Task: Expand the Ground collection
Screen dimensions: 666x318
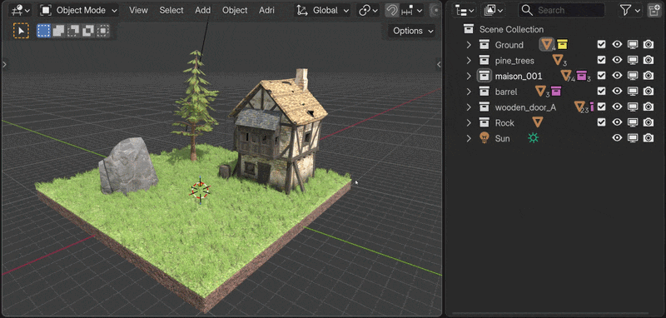Action: (x=469, y=45)
